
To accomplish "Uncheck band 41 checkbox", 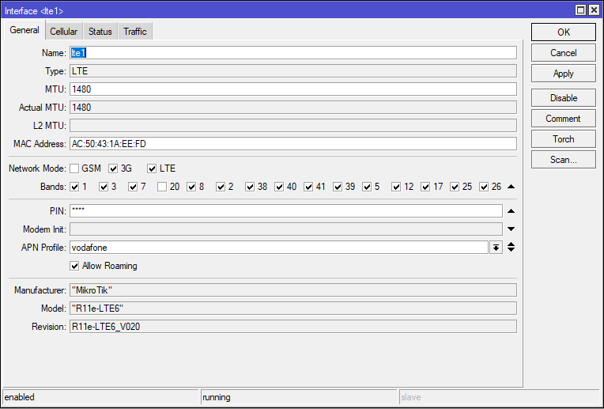I will (308, 187).
